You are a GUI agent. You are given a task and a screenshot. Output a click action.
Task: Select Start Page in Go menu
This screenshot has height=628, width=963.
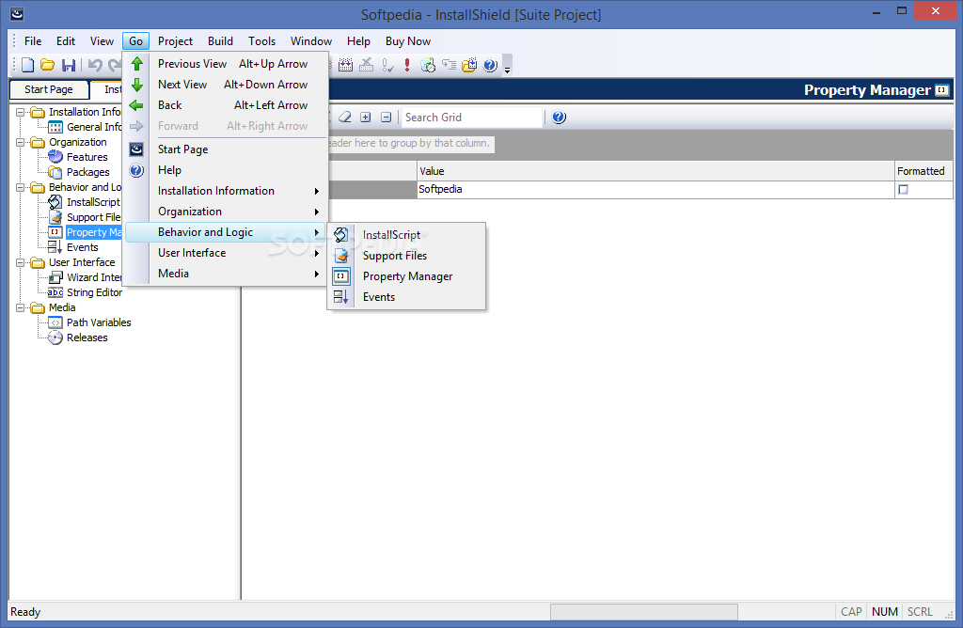click(x=226, y=149)
